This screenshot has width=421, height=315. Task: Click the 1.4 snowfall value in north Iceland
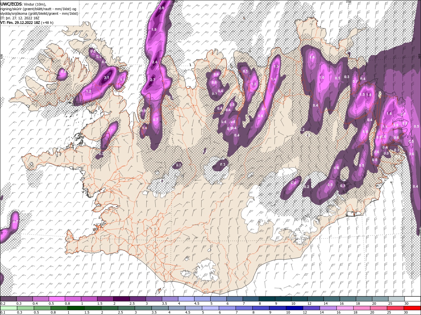click(x=273, y=79)
